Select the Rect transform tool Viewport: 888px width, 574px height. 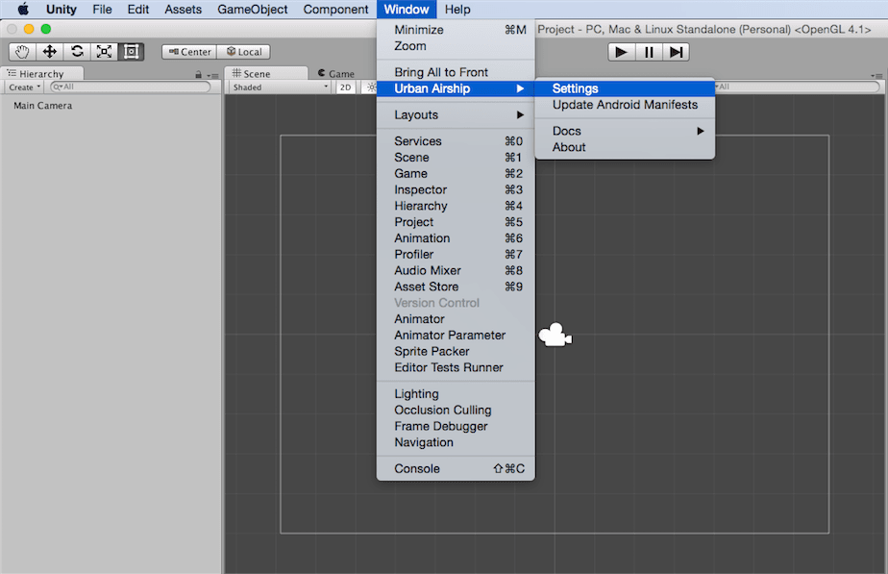click(x=132, y=52)
